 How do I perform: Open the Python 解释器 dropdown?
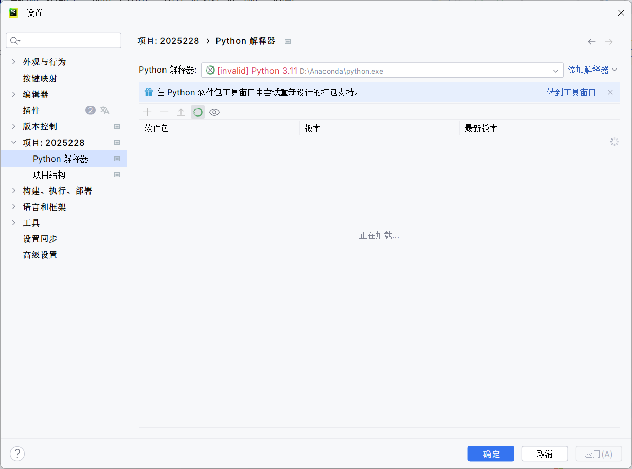pyautogui.click(x=382, y=71)
